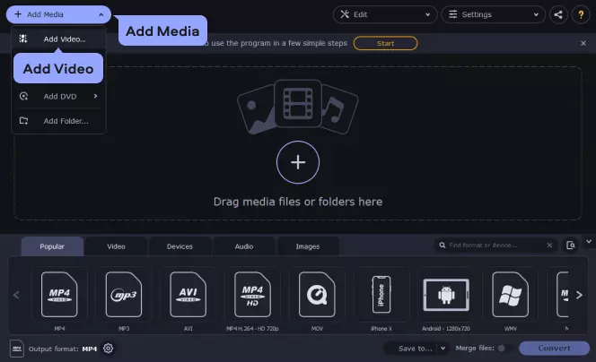Click the search magnifier icon
Viewport: 596px width, 362px height.
coord(442,246)
